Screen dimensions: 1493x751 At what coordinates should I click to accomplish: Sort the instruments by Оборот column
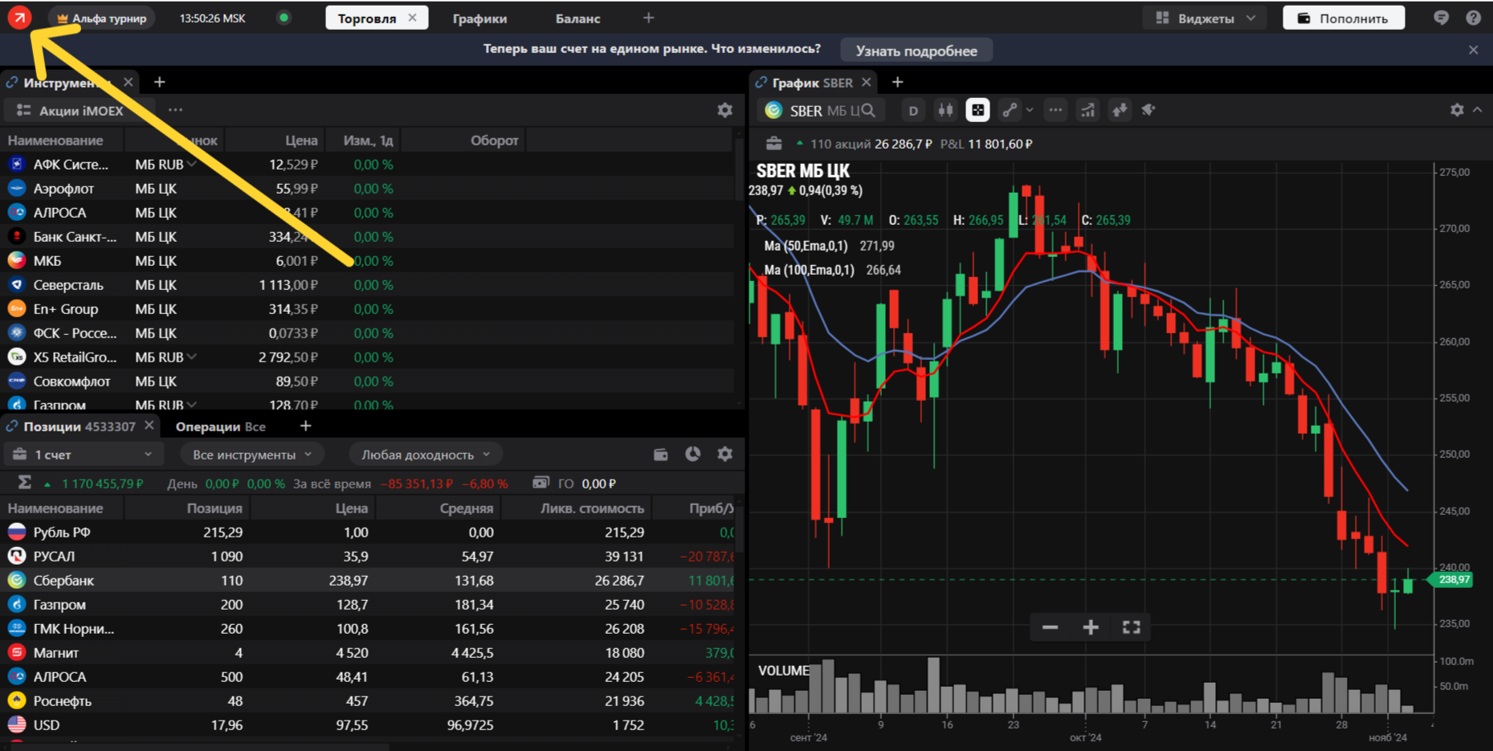click(x=494, y=141)
